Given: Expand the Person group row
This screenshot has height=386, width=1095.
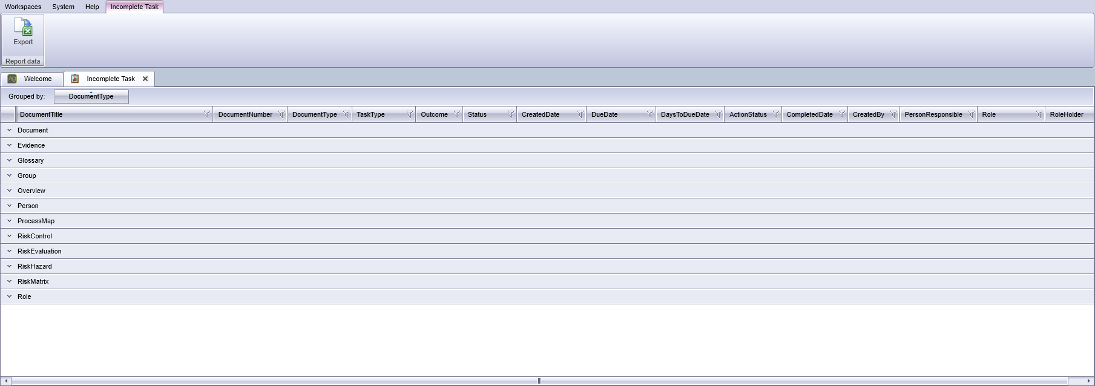Looking at the screenshot, I should pos(9,206).
